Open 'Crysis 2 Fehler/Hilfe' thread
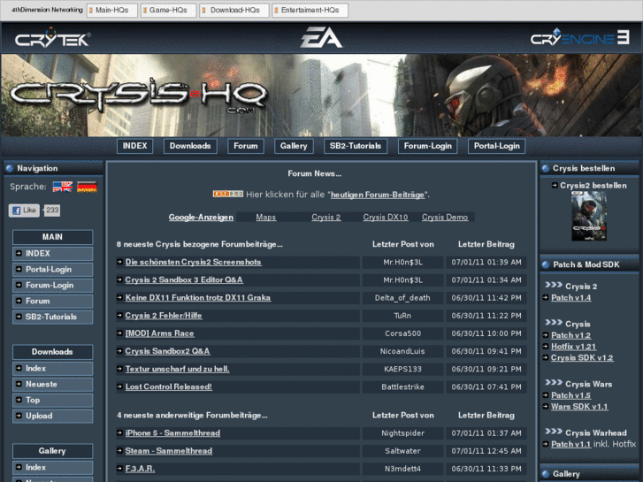 tap(164, 315)
